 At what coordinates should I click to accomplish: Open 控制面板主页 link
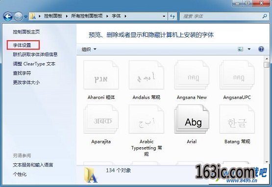coord(26,32)
